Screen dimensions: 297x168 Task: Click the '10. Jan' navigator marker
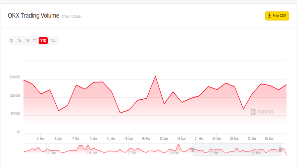tap(52, 153)
